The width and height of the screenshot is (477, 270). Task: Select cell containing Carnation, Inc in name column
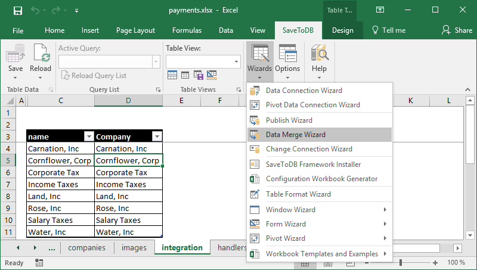pos(61,148)
